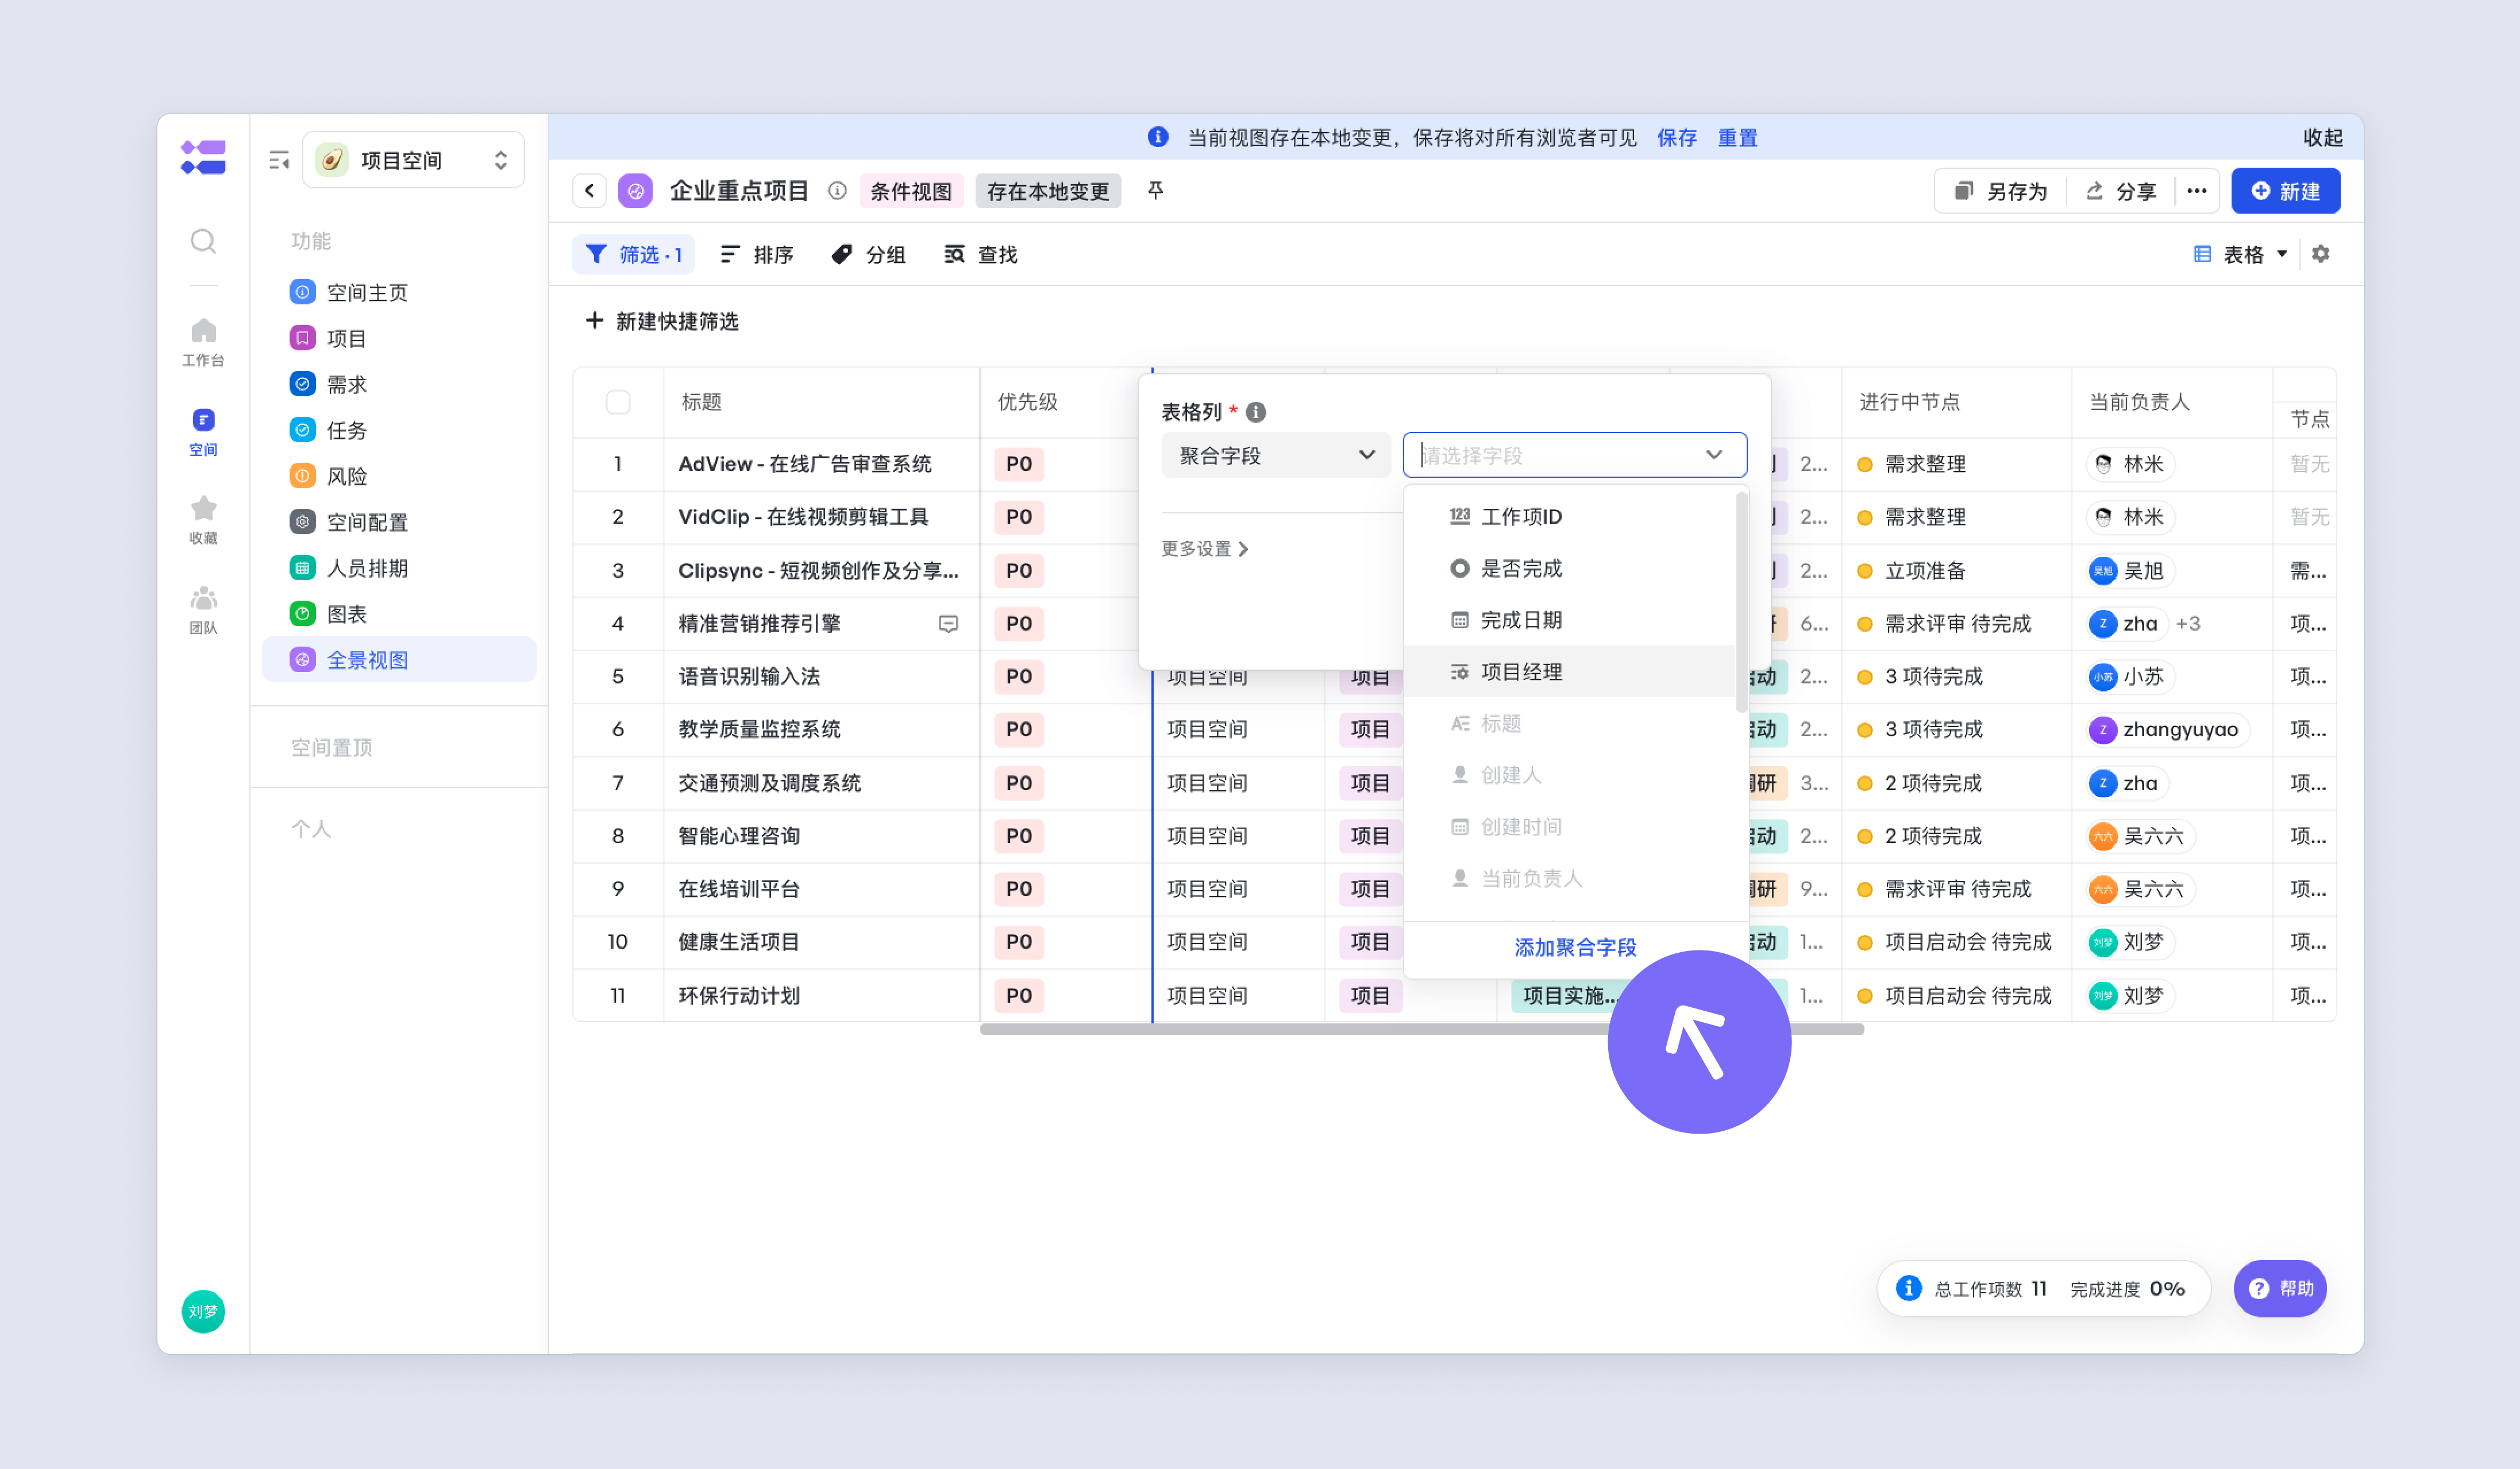Open the 表格 view type dropdown

pyautogui.click(x=2240, y=255)
